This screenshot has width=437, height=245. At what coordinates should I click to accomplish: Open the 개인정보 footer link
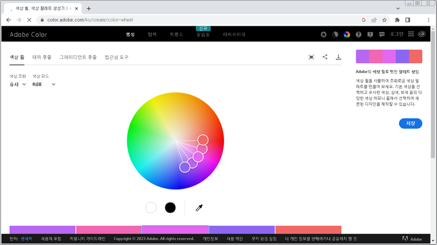click(210, 239)
